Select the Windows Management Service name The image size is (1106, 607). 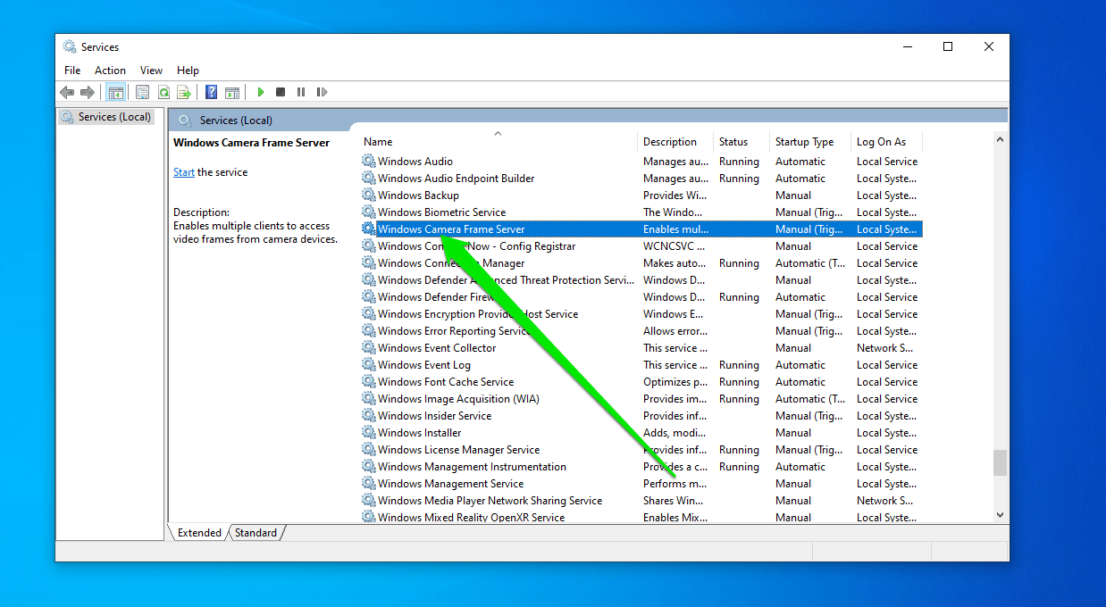pyautogui.click(x=451, y=484)
